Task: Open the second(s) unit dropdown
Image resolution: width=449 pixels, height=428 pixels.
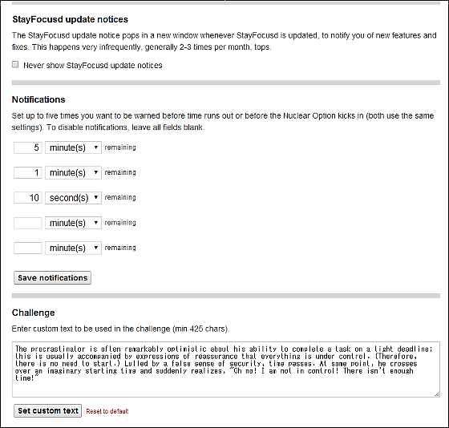Action: click(73, 198)
